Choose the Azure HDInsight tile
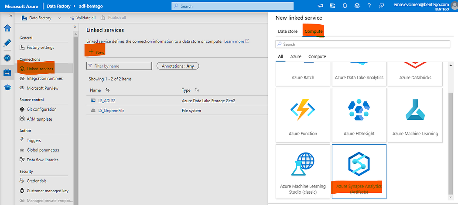The image size is (458, 205). pyautogui.click(x=359, y=115)
